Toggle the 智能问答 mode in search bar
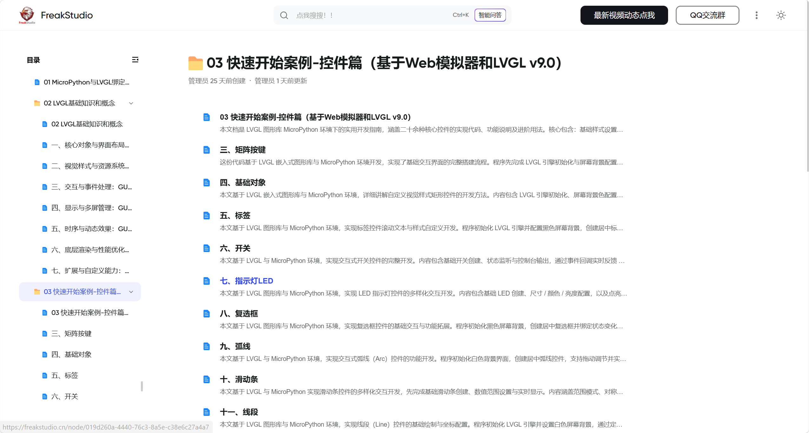 tap(490, 15)
